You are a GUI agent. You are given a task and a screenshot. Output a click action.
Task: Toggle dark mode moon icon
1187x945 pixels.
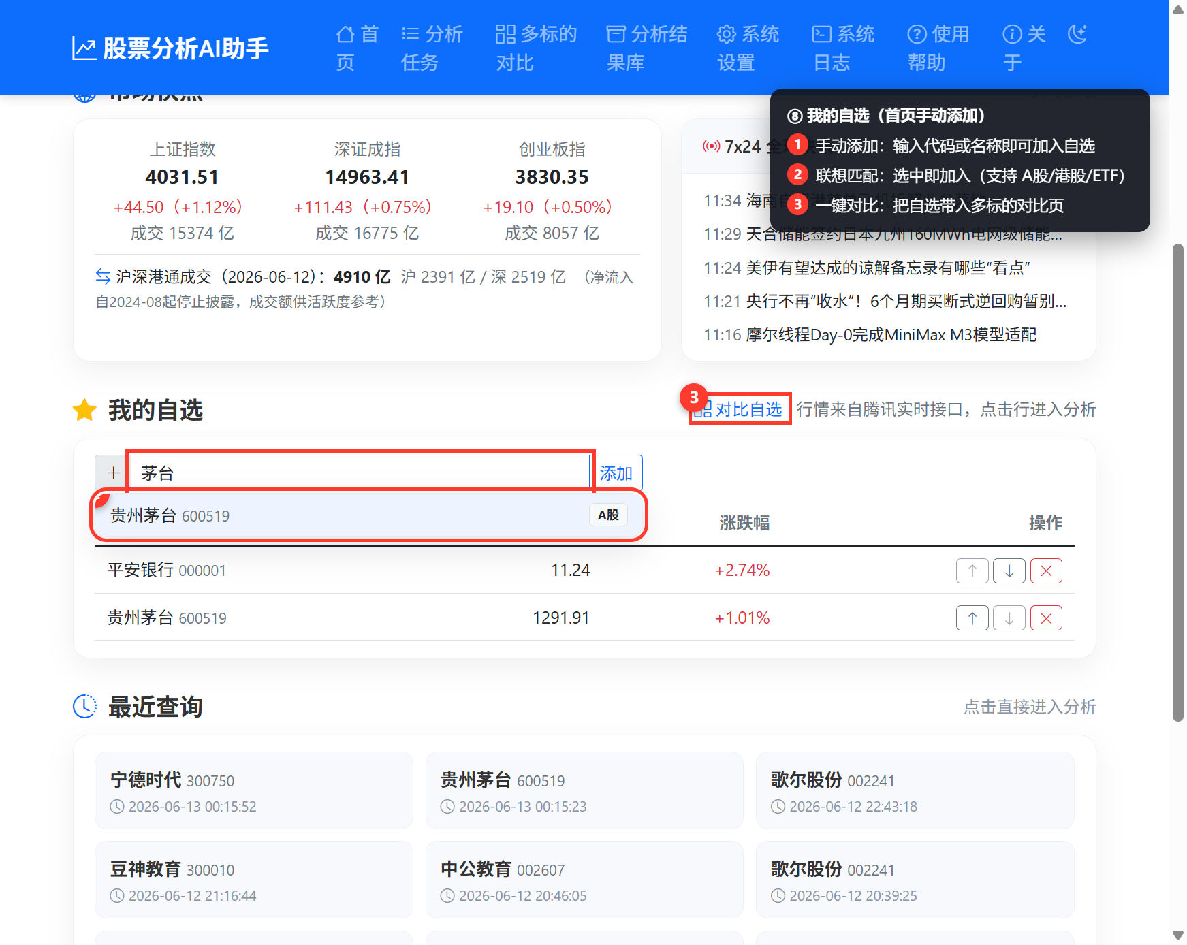pyautogui.click(x=1077, y=33)
